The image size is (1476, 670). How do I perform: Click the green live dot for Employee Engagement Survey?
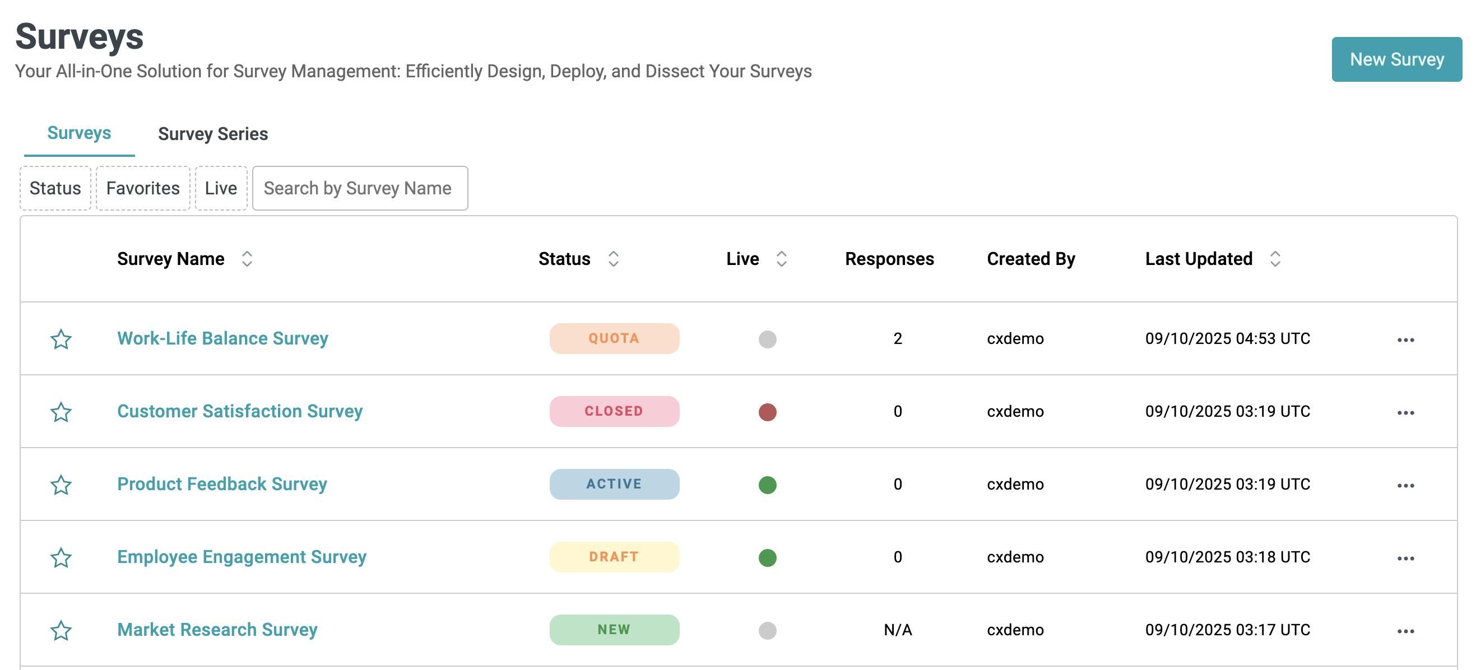click(767, 557)
